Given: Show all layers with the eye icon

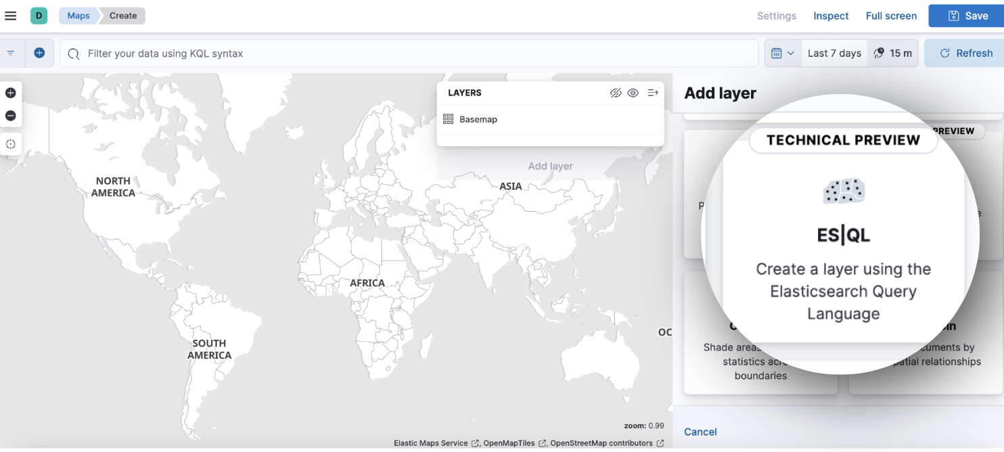Looking at the screenshot, I should (x=633, y=93).
